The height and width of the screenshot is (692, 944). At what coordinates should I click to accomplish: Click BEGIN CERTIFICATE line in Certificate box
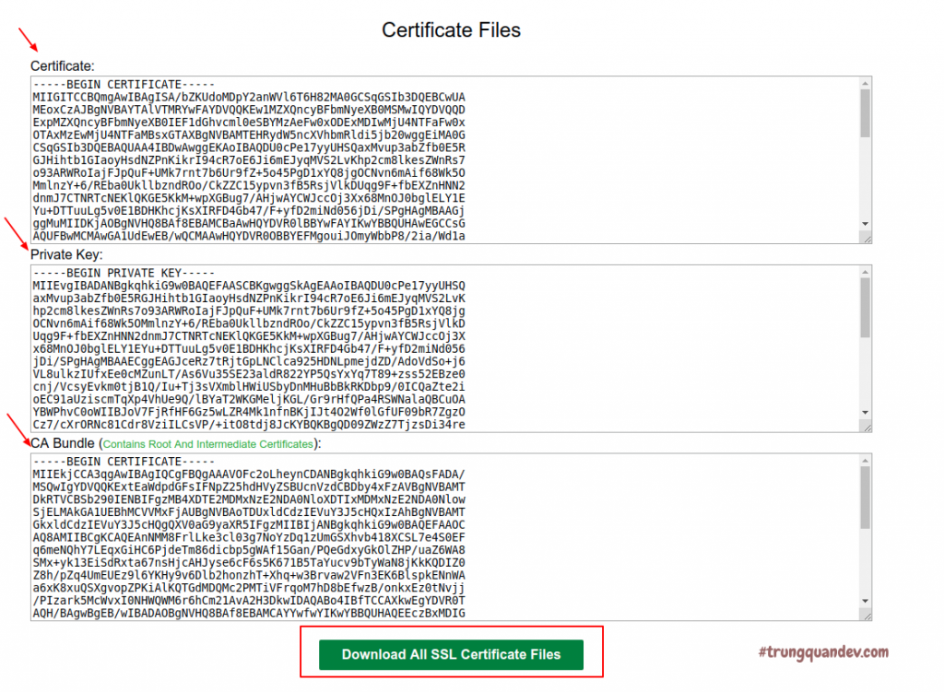[x=124, y=84]
